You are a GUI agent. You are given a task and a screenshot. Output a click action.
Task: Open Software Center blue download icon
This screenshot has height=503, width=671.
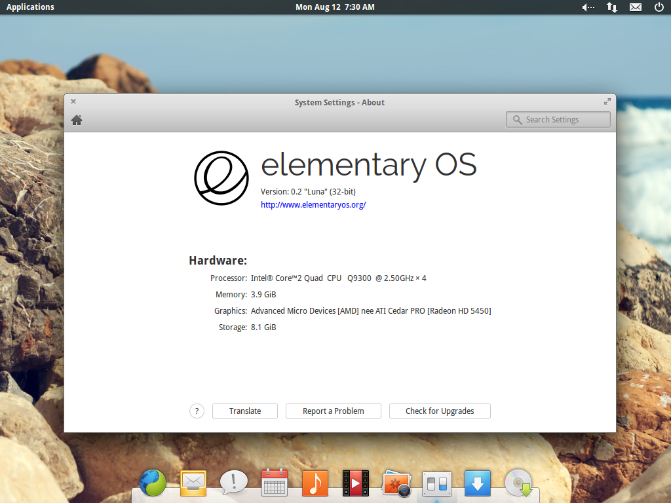(478, 483)
